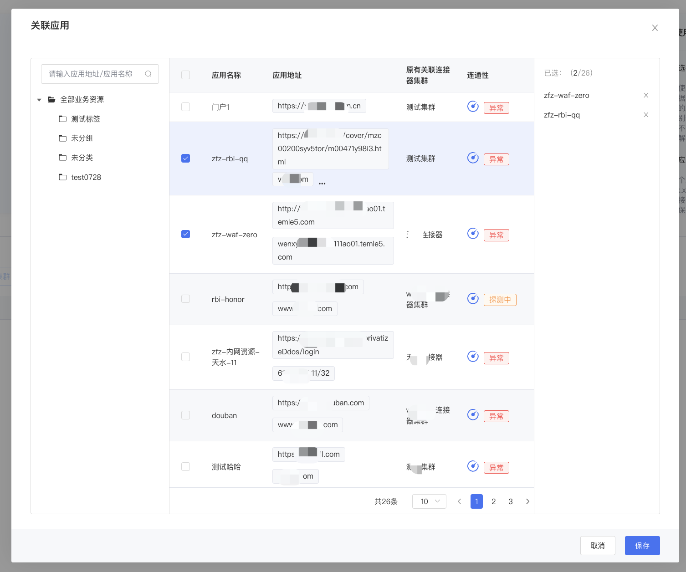
Task: Click the folder icon of 全部业务资源
Action: pos(52,99)
